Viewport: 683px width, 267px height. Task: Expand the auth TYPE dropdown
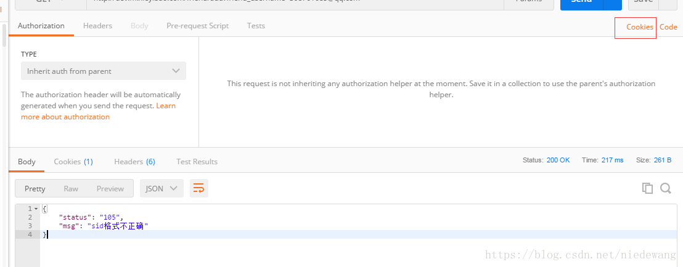103,71
